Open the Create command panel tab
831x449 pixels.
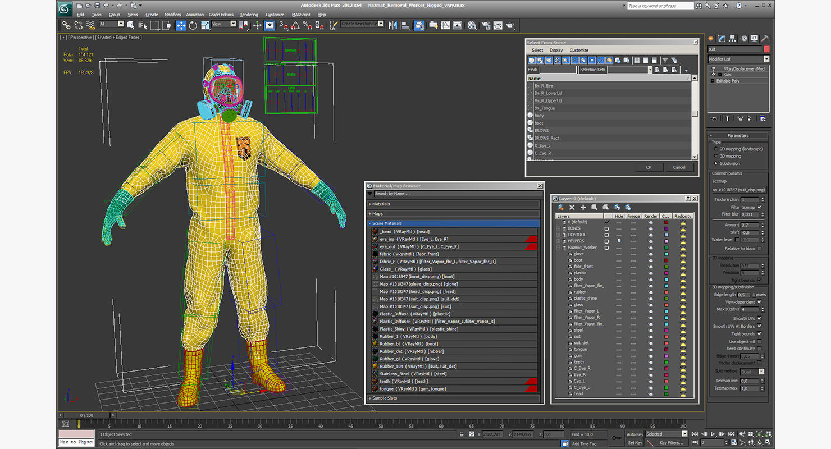tap(710, 38)
